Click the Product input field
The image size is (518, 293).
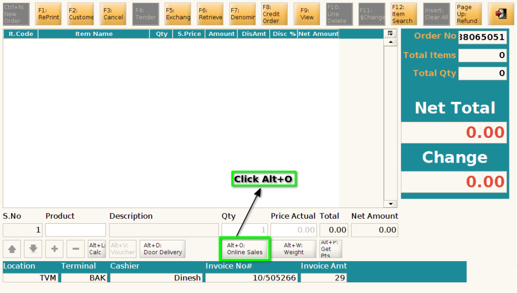(76, 230)
